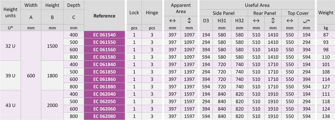Open reference EC 061540

pyautogui.click(x=104, y=35)
